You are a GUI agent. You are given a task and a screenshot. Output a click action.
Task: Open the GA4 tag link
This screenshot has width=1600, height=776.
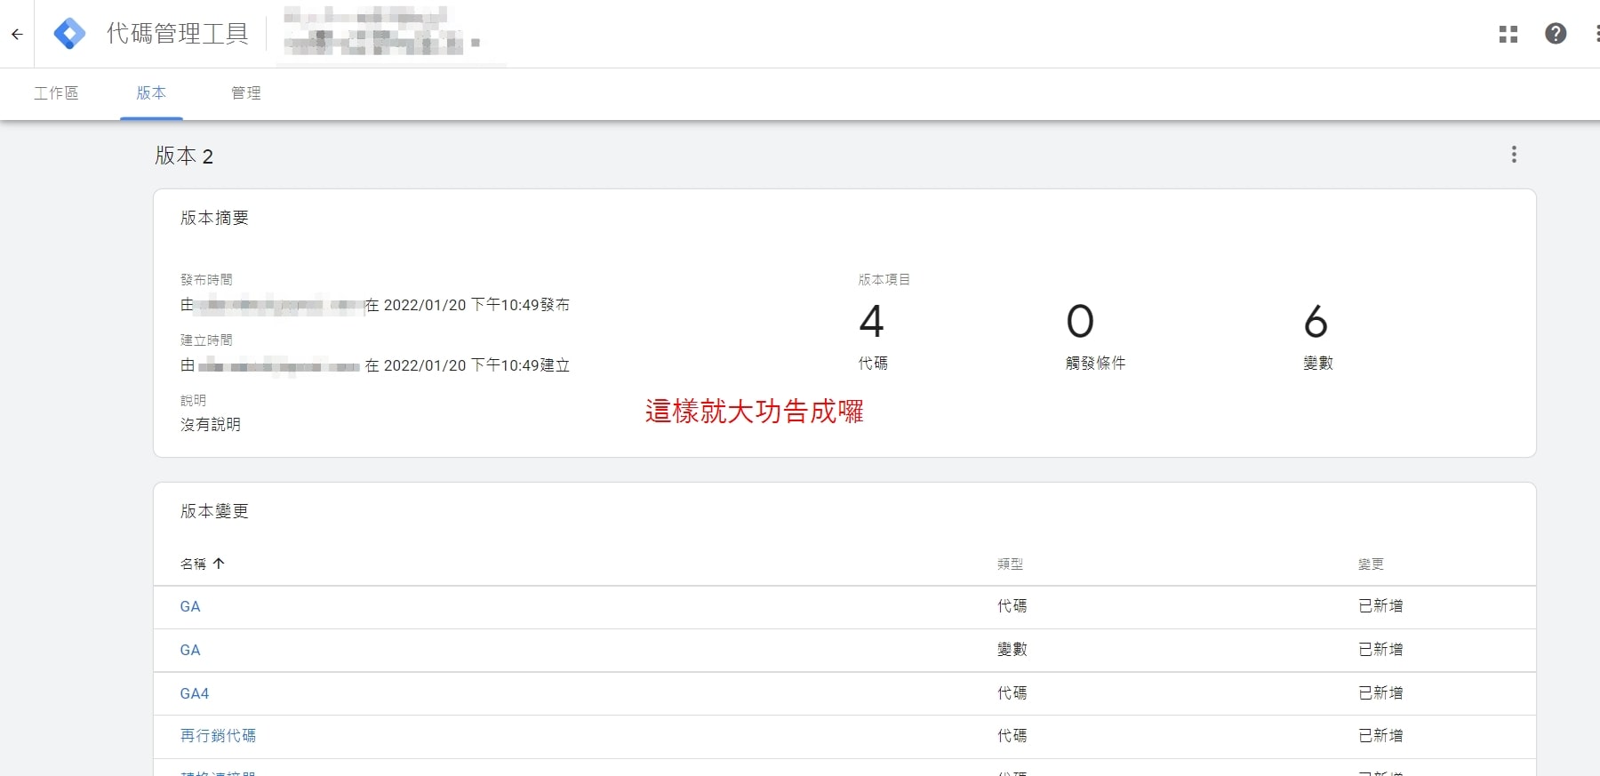(195, 693)
